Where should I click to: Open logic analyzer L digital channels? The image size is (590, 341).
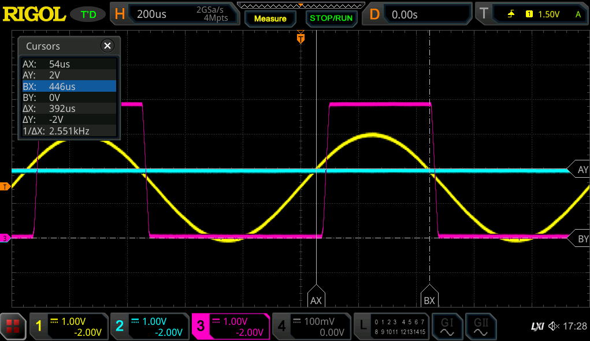click(x=392, y=326)
